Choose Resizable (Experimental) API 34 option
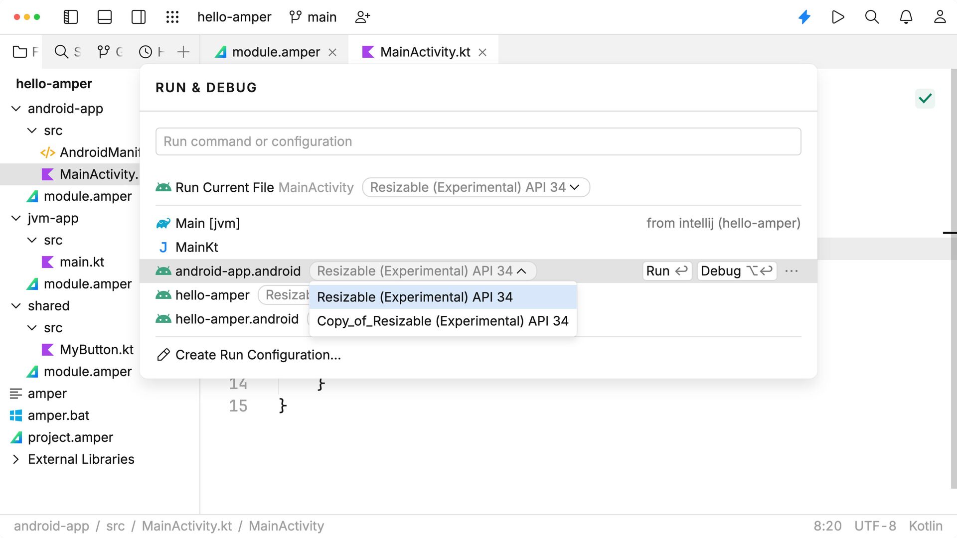 tap(443, 297)
